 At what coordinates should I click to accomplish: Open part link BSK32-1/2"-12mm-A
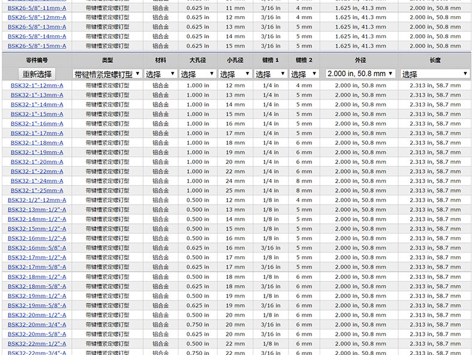pyautogui.click(x=37, y=201)
